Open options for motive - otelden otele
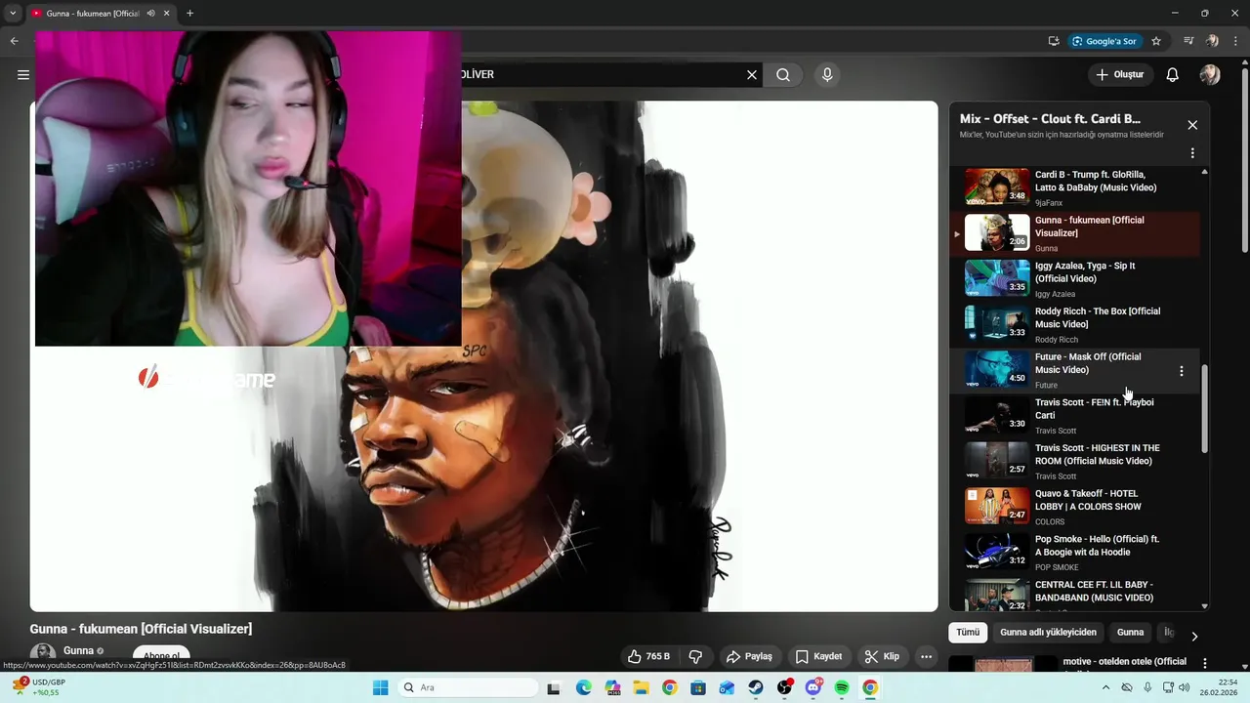The width and height of the screenshot is (1250, 703). [1204, 663]
